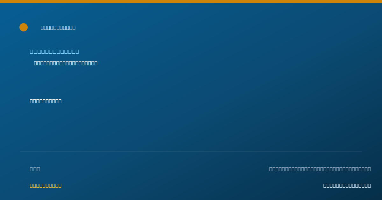Click the orange circle logo
The height and width of the screenshot is (200, 382).
click(x=24, y=27)
